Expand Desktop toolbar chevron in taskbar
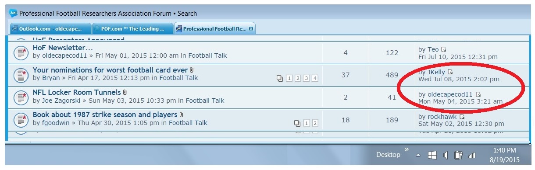 (x=407, y=150)
